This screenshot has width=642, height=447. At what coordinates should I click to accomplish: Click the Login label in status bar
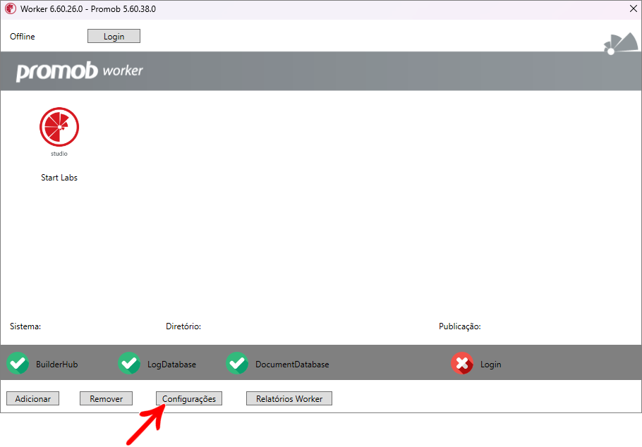491,365
